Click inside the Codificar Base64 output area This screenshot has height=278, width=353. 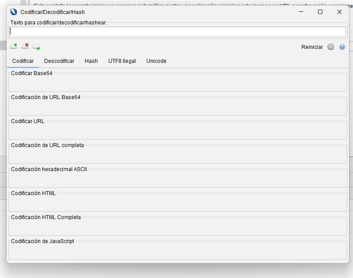click(177, 84)
